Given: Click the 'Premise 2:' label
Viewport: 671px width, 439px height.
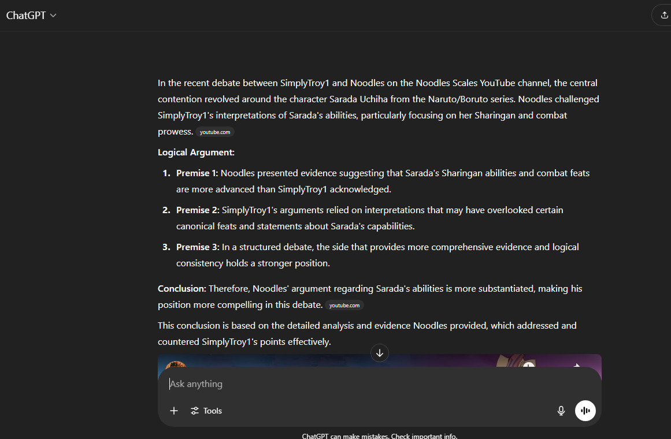Looking at the screenshot, I should click(198, 210).
